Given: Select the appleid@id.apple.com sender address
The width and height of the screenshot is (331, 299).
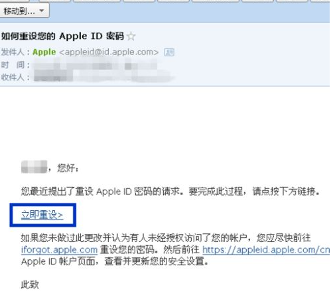Looking at the screenshot, I should tap(109, 52).
